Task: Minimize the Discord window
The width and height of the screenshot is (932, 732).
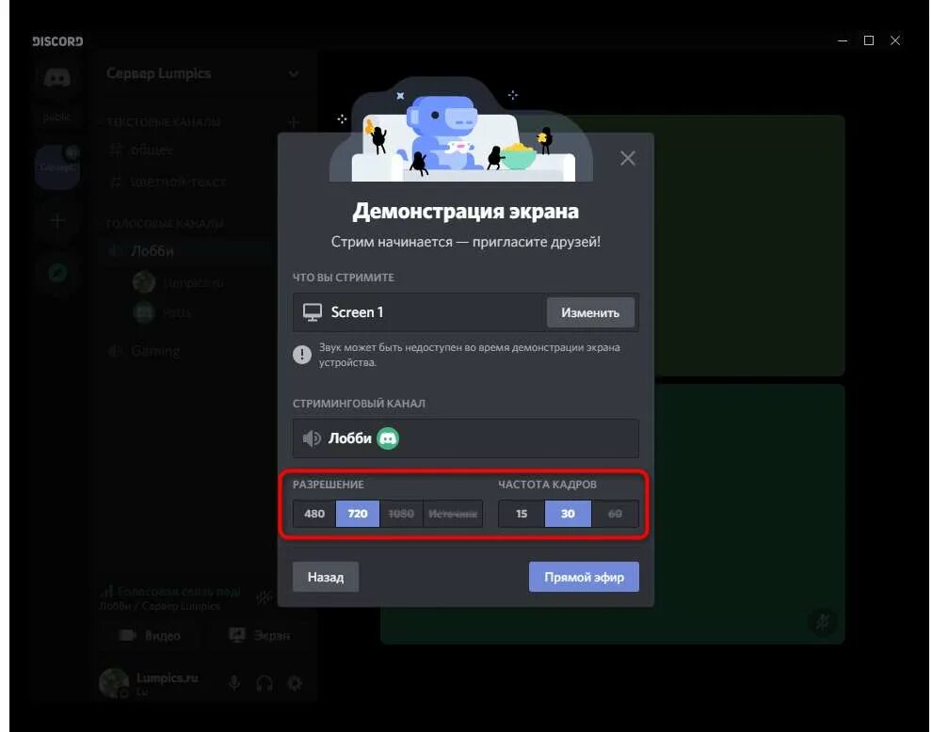Action: [x=843, y=40]
